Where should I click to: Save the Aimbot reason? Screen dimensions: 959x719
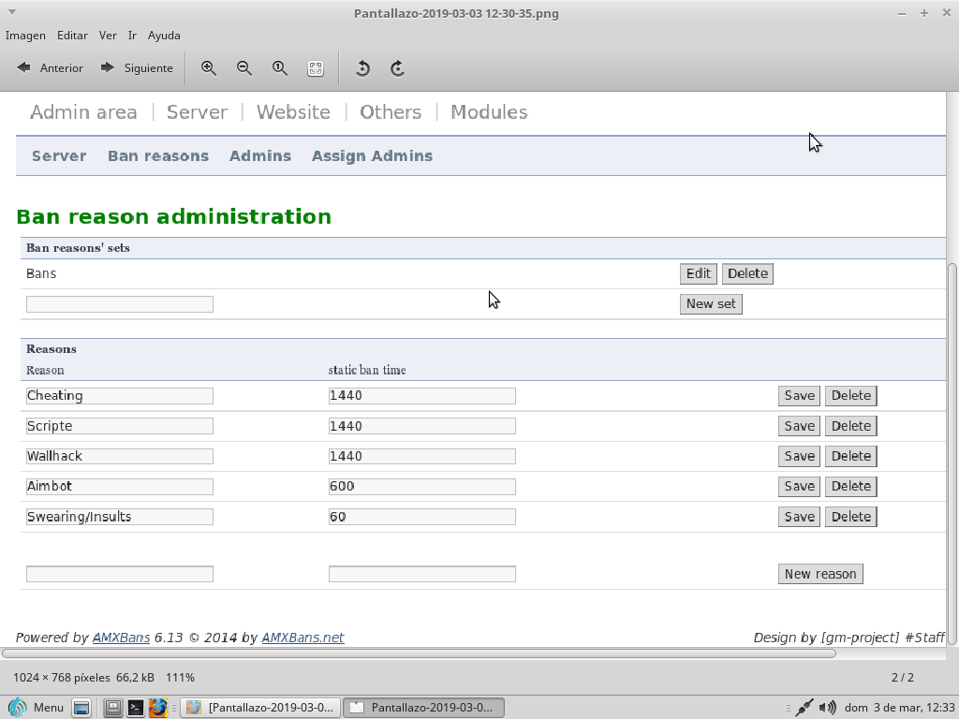coord(799,486)
